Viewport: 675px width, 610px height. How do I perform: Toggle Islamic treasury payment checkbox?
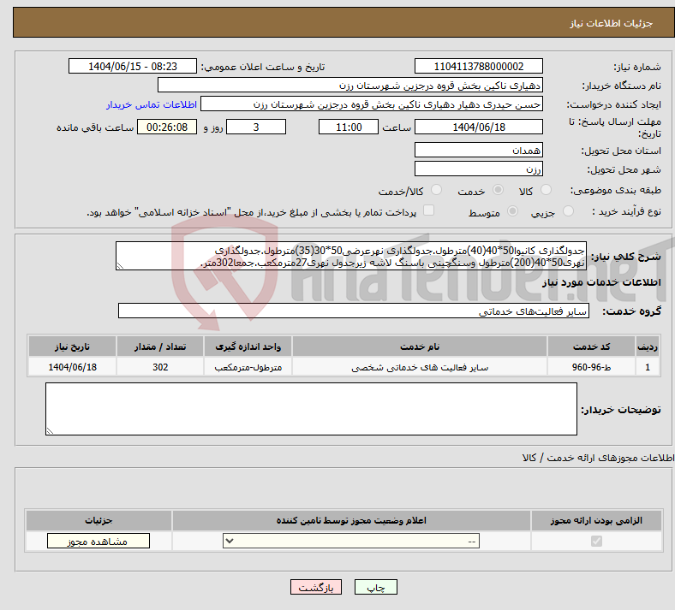tap(429, 210)
